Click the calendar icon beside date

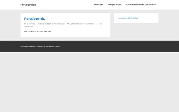click(x=48, y=24)
